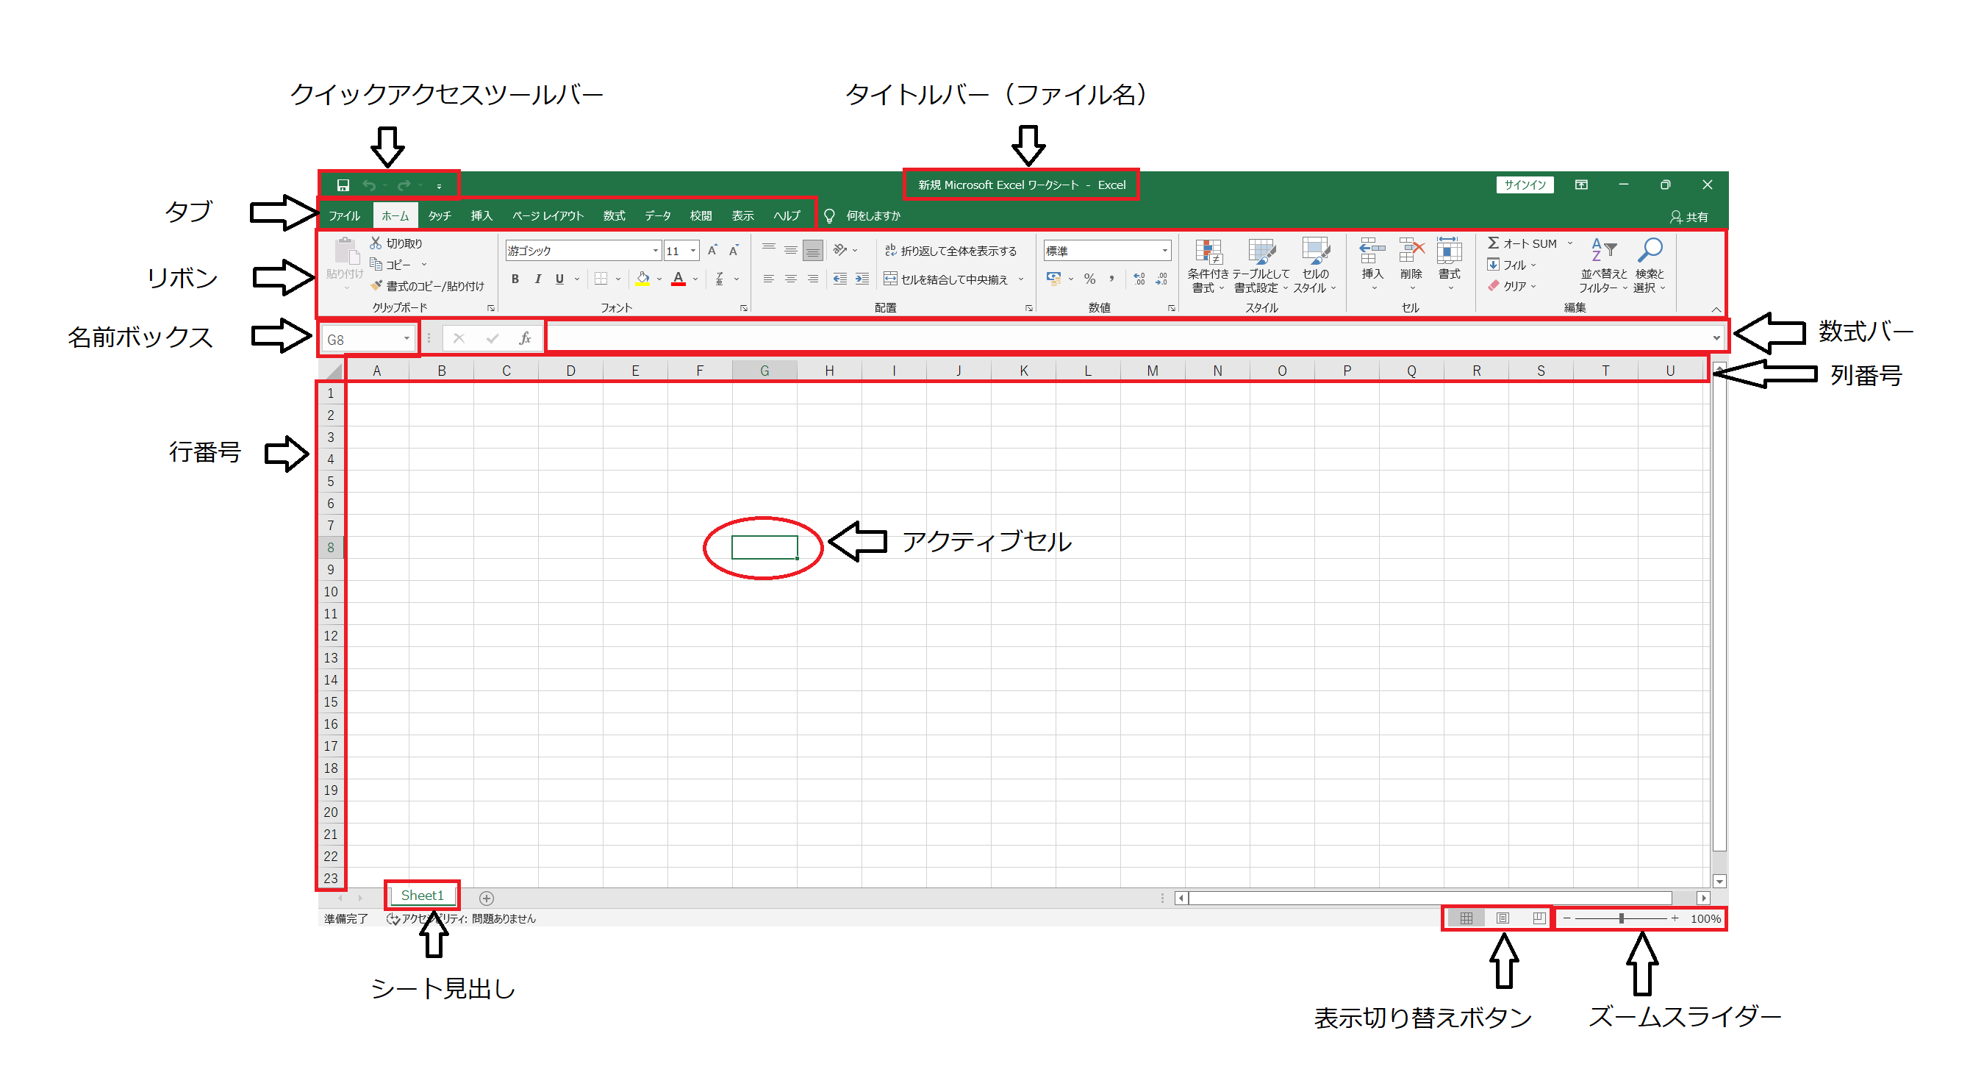Toggle Wrap Text (折り返して全体を表示する)
The image size is (1984, 1086).
pyautogui.click(x=951, y=250)
